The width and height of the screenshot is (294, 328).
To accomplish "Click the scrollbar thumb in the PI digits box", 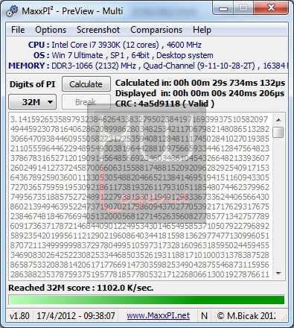I will pos(278,132).
